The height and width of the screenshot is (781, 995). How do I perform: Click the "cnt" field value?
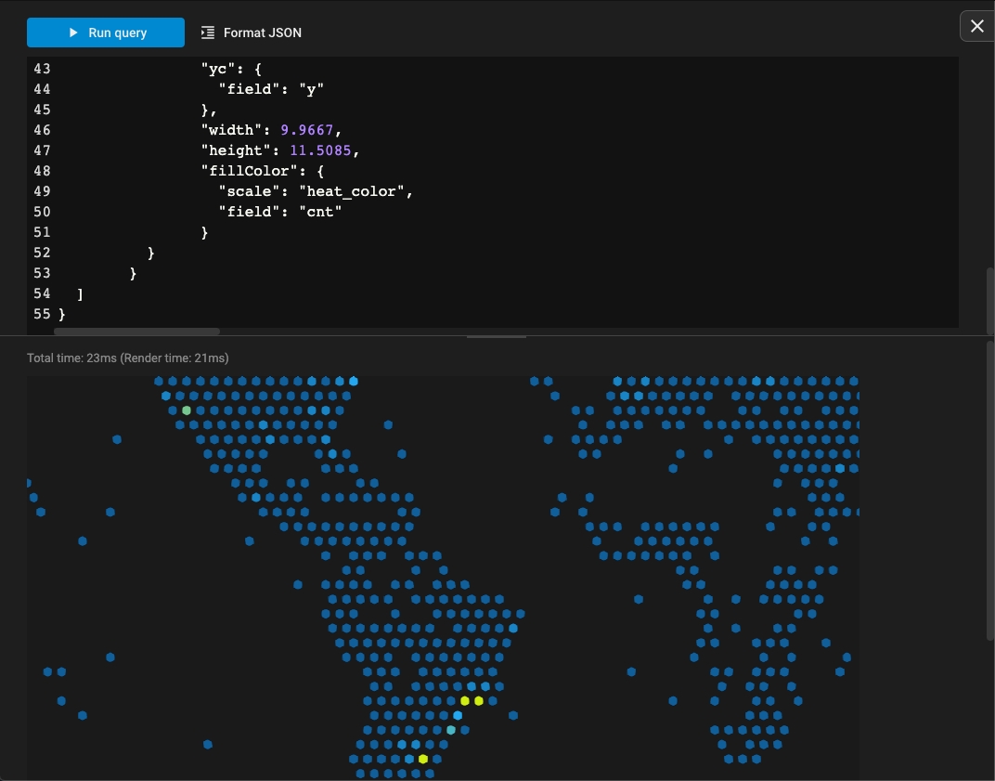click(x=320, y=212)
